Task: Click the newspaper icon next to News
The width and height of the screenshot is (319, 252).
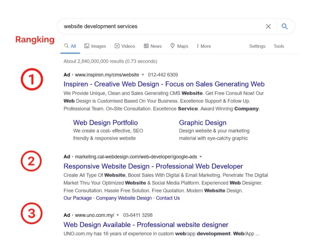Action: (145, 46)
